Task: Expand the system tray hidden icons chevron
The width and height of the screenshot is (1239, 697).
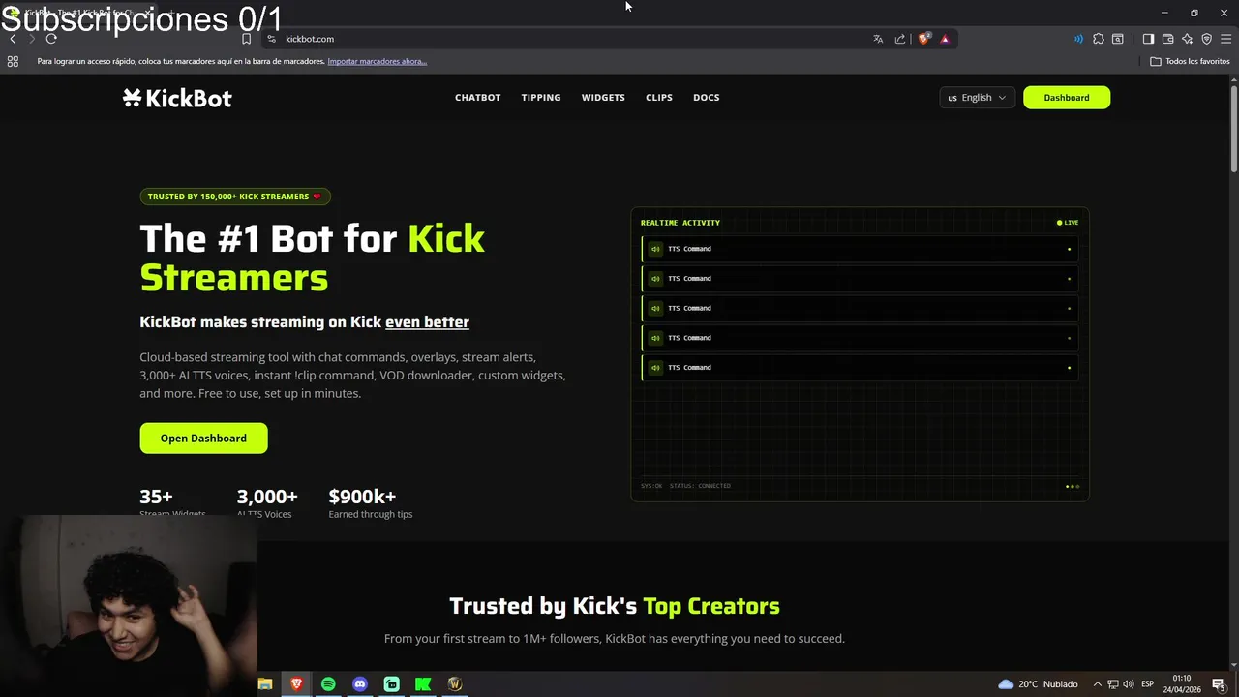Action: (1097, 684)
